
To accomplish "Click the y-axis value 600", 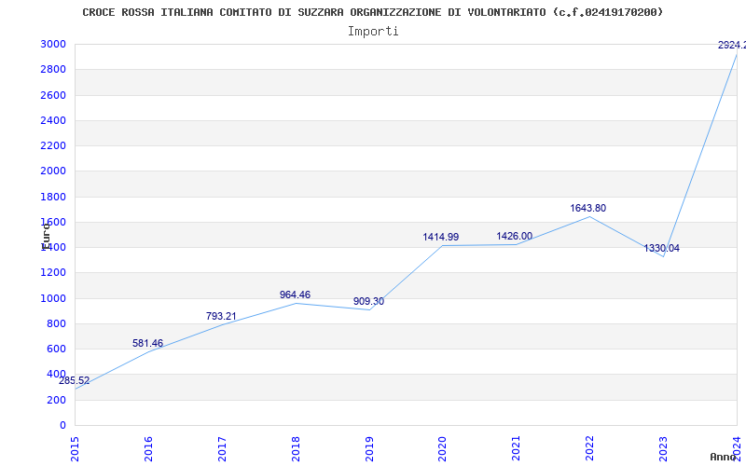I will point(57,349).
